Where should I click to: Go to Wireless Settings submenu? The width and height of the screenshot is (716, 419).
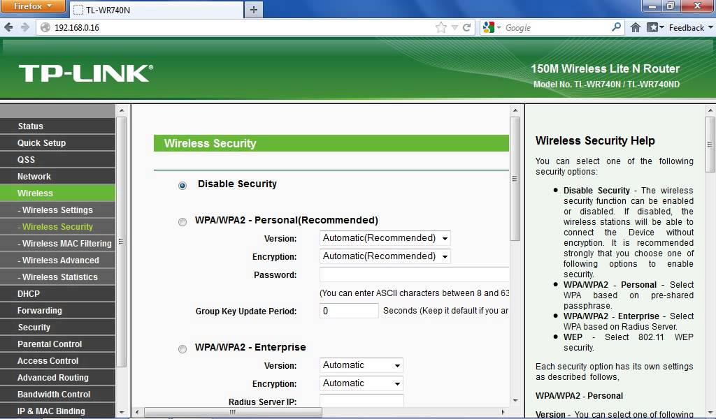coord(57,209)
